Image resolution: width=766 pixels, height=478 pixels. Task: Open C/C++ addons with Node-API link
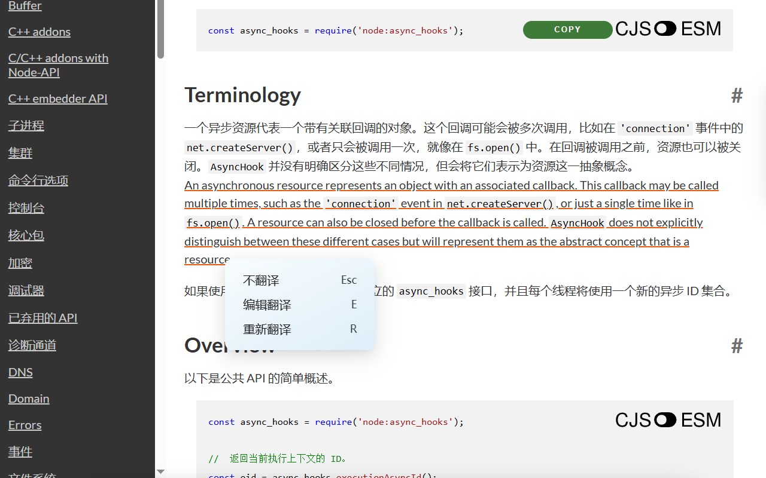pyautogui.click(x=58, y=65)
